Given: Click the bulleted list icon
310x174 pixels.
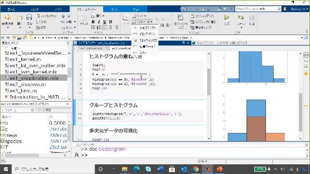Looking at the screenshot, I should coord(93,28).
